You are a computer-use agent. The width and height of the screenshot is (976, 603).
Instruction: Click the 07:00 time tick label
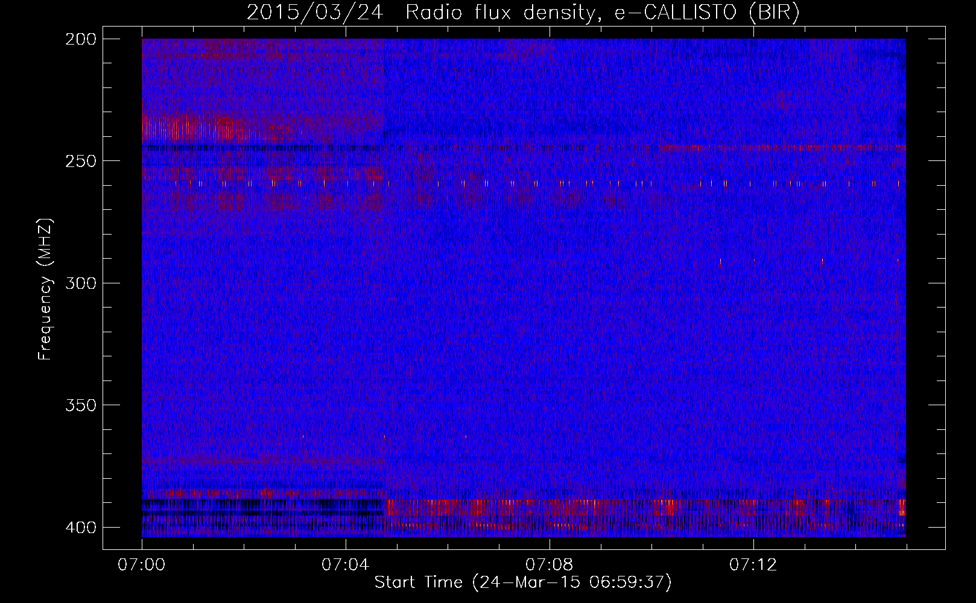[x=142, y=565]
